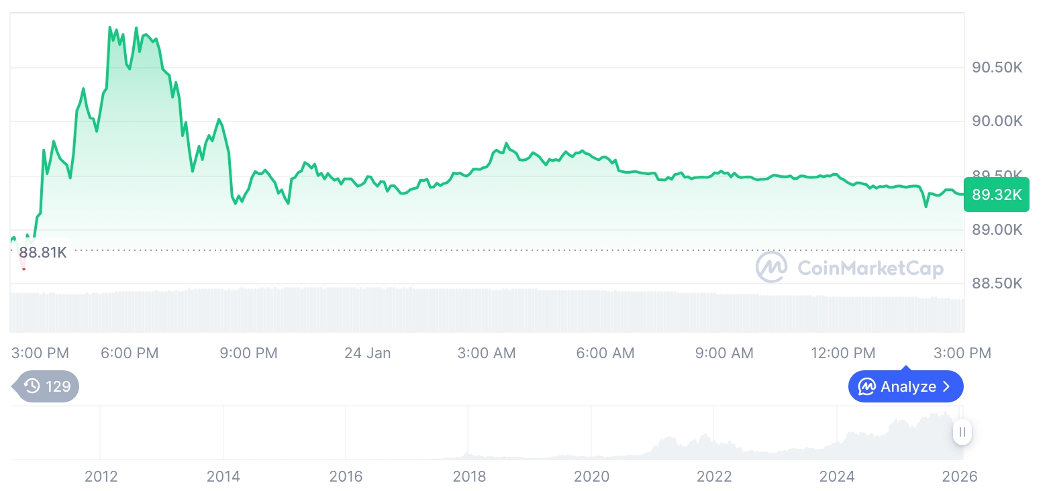The height and width of the screenshot is (491, 1051).
Task: Click the CoinMarketCap watermark logo icon
Action: [771, 268]
